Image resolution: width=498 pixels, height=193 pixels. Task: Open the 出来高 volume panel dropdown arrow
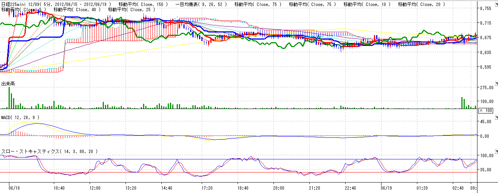pos(496,83)
